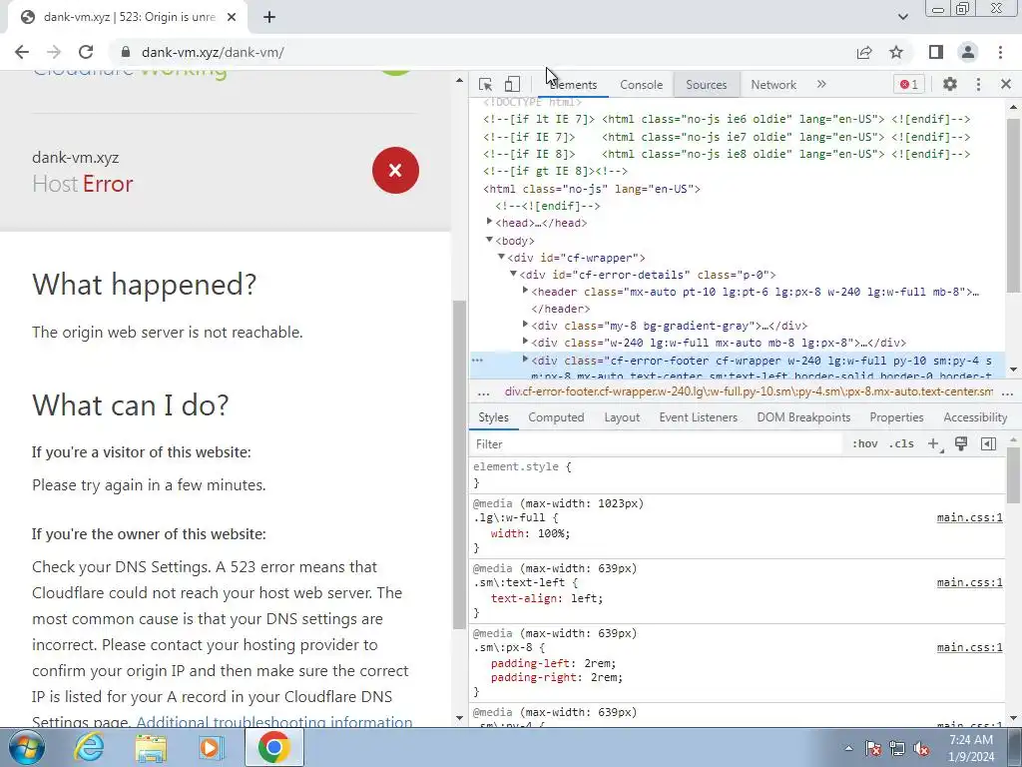Collapse the cf-wrapper div node
Screen dimensions: 1022x767
[x=501, y=257]
